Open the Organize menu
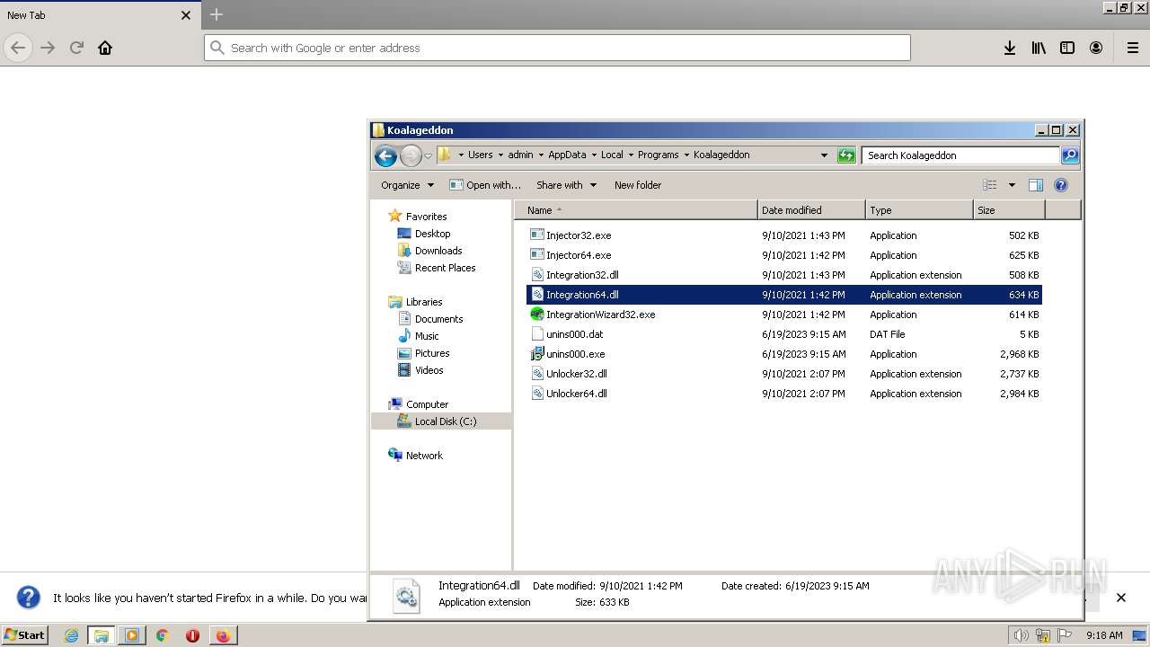The height and width of the screenshot is (647, 1150). 407,185
